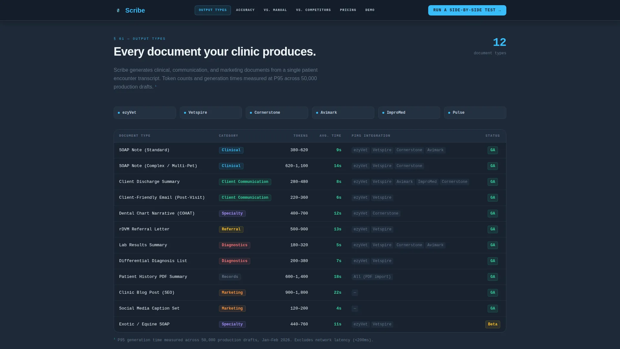Click the § 01 — Output Types label
Image resolution: width=620 pixels, height=349 pixels.
[139, 39]
